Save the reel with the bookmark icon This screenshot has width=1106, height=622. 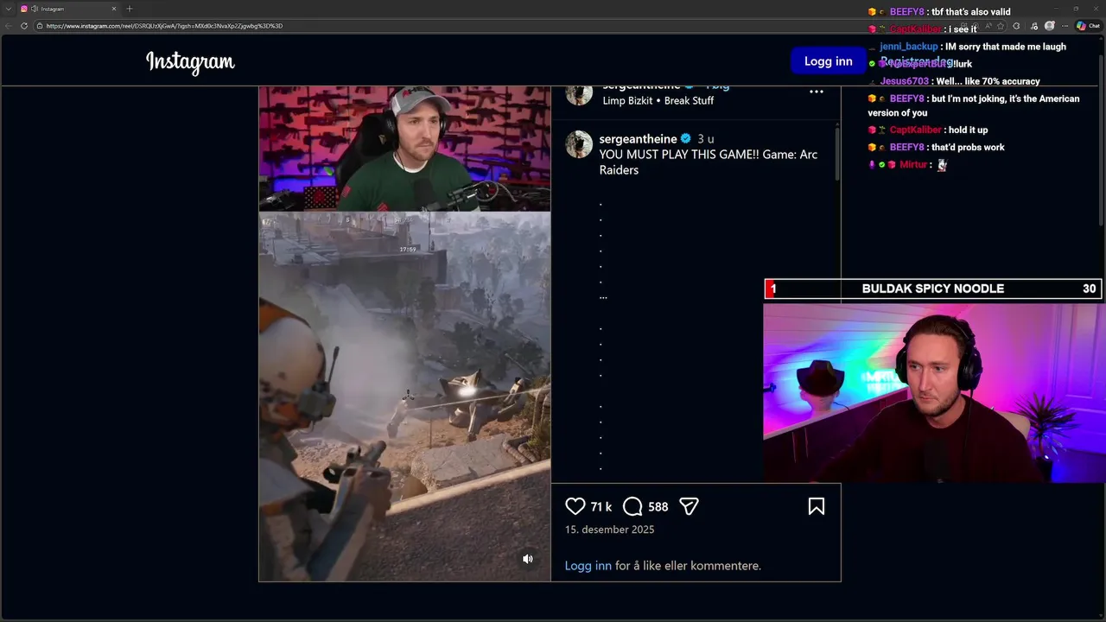click(816, 506)
